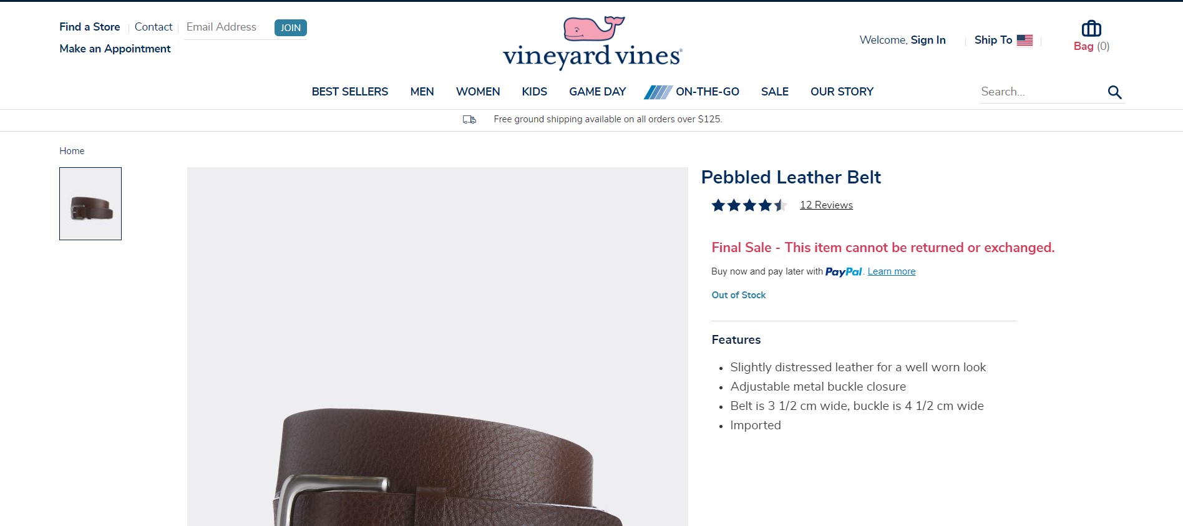Click the search magnifying glass icon
The height and width of the screenshot is (526, 1183).
pos(1114,92)
